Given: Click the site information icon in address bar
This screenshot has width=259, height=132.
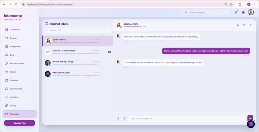Looking at the screenshot, I should coord(23,4).
